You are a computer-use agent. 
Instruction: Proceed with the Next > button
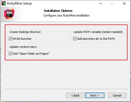[x=95, y=95]
